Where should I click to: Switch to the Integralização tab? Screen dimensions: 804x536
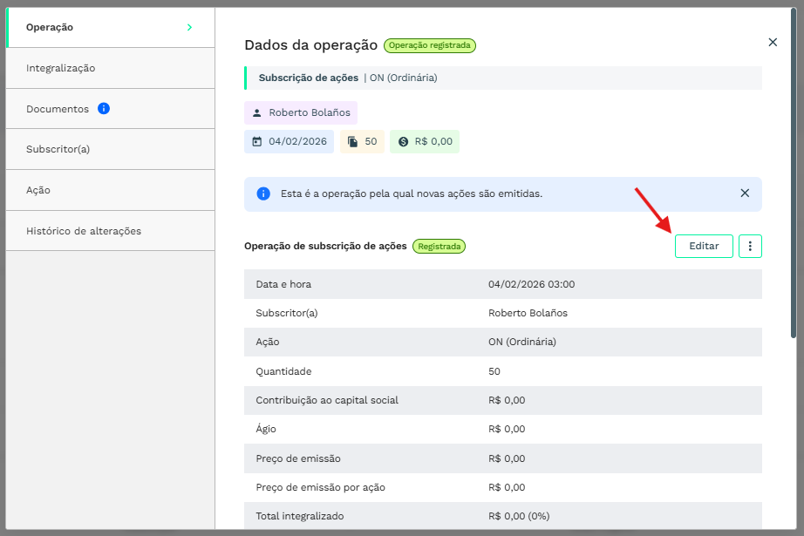(x=61, y=68)
